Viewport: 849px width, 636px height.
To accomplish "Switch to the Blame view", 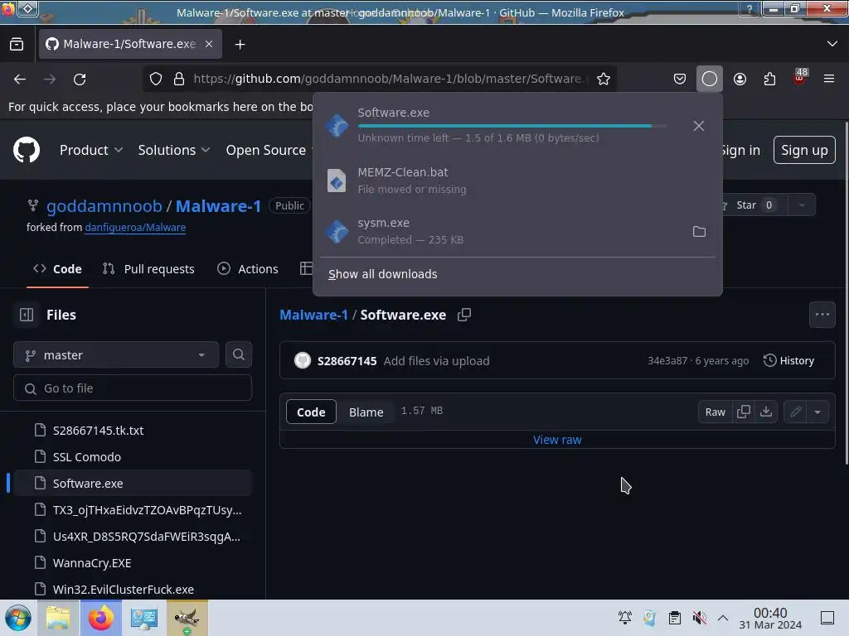I will [366, 412].
